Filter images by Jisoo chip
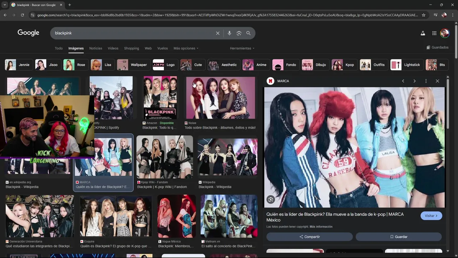The width and height of the screenshot is (458, 258). click(x=48, y=65)
